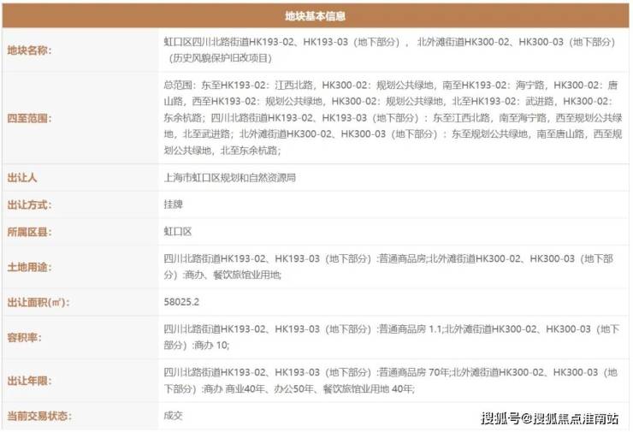Click the value '挂牌'
Image resolution: width=633 pixels, height=432 pixels.
173,204
